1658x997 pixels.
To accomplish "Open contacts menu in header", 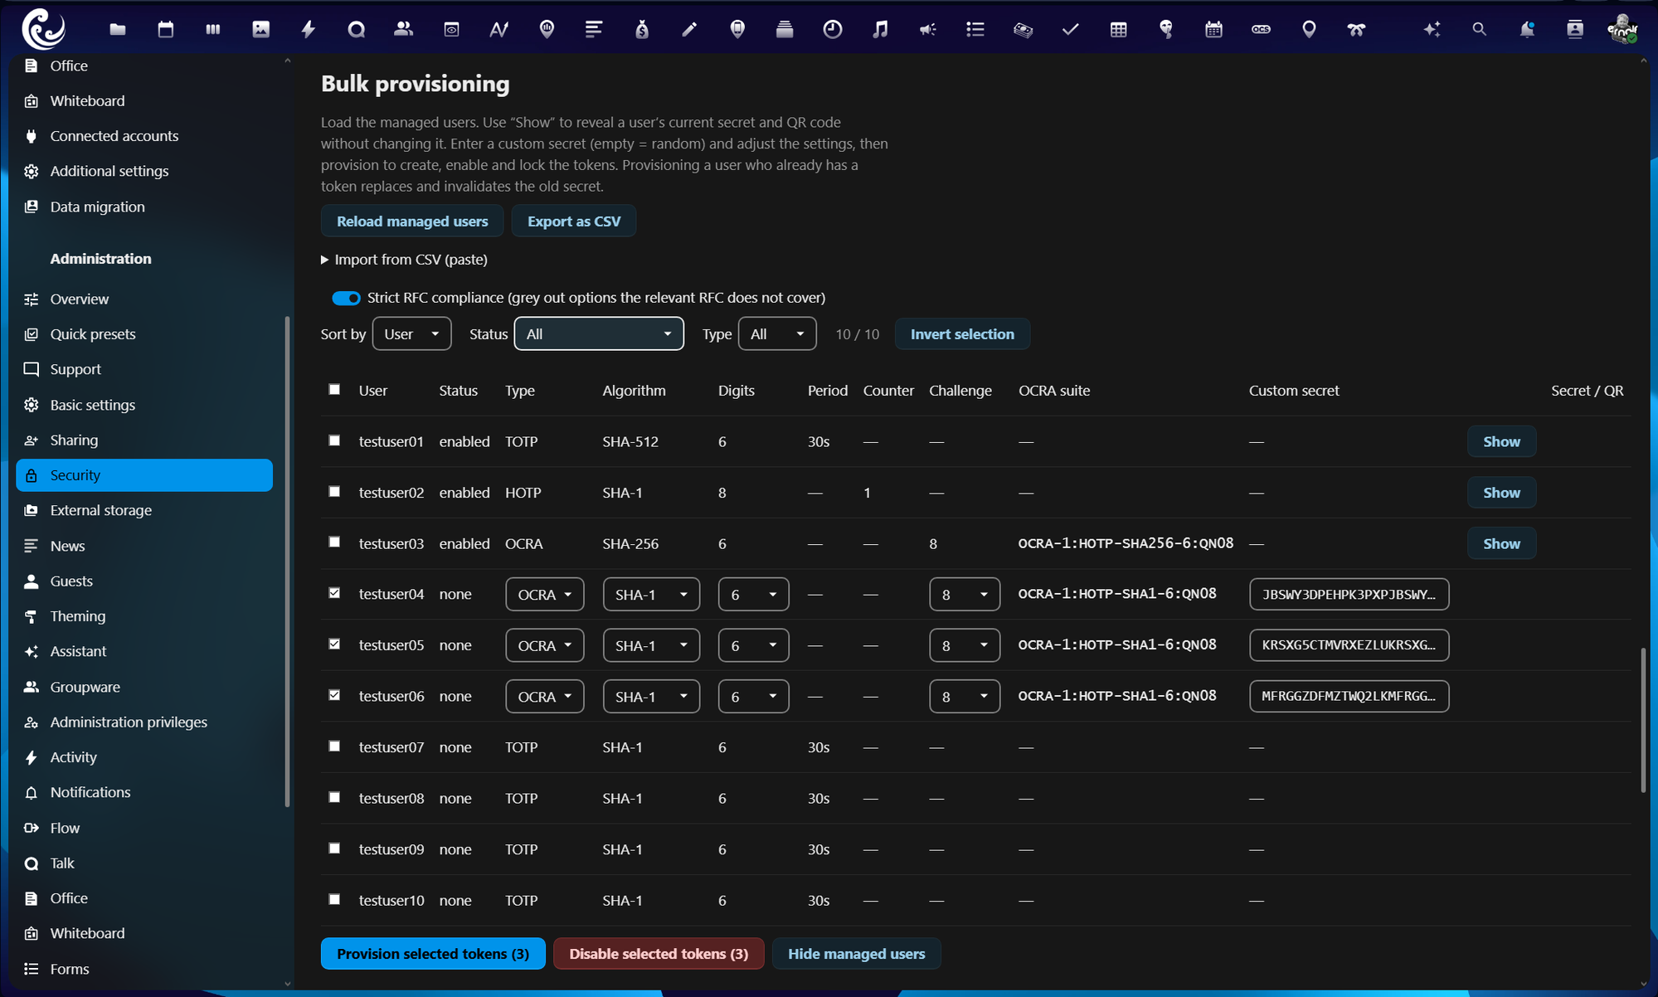I will click(x=1575, y=30).
